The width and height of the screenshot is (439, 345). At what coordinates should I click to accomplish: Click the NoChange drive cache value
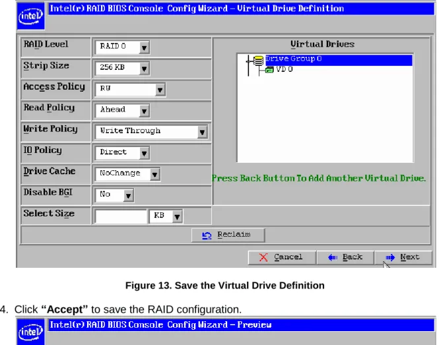pyautogui.click(x=123, y=174)
